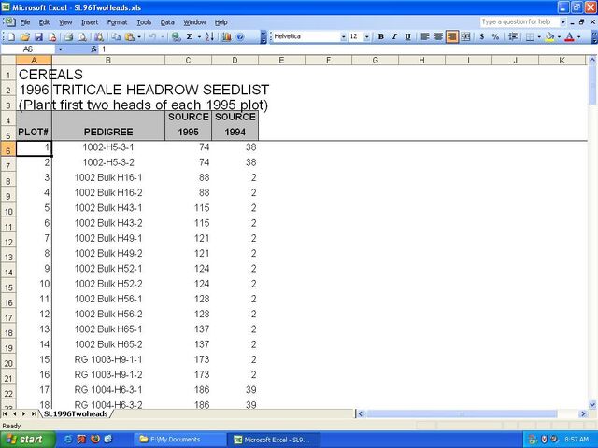The width and height of the screenshot is (598, 448).
Task: Click the Name Box showing A6
Action: coord(28,49)
